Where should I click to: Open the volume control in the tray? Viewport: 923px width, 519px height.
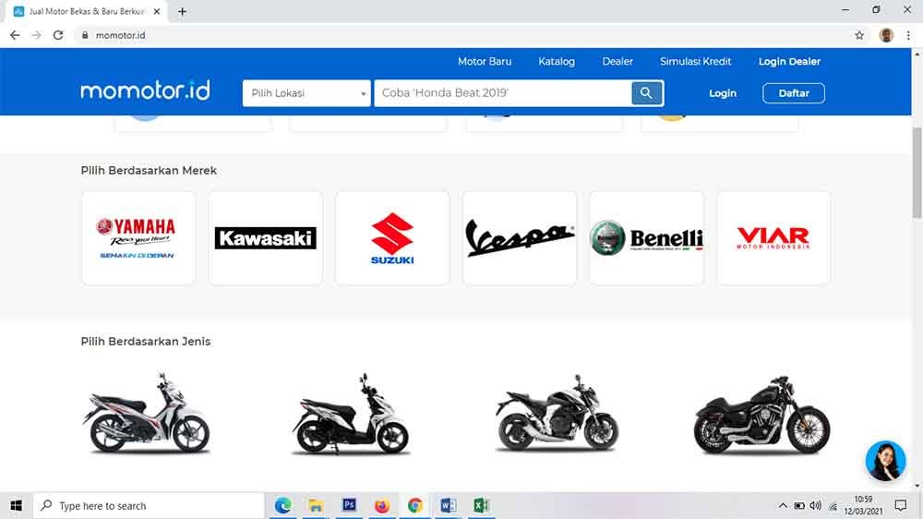815,505
